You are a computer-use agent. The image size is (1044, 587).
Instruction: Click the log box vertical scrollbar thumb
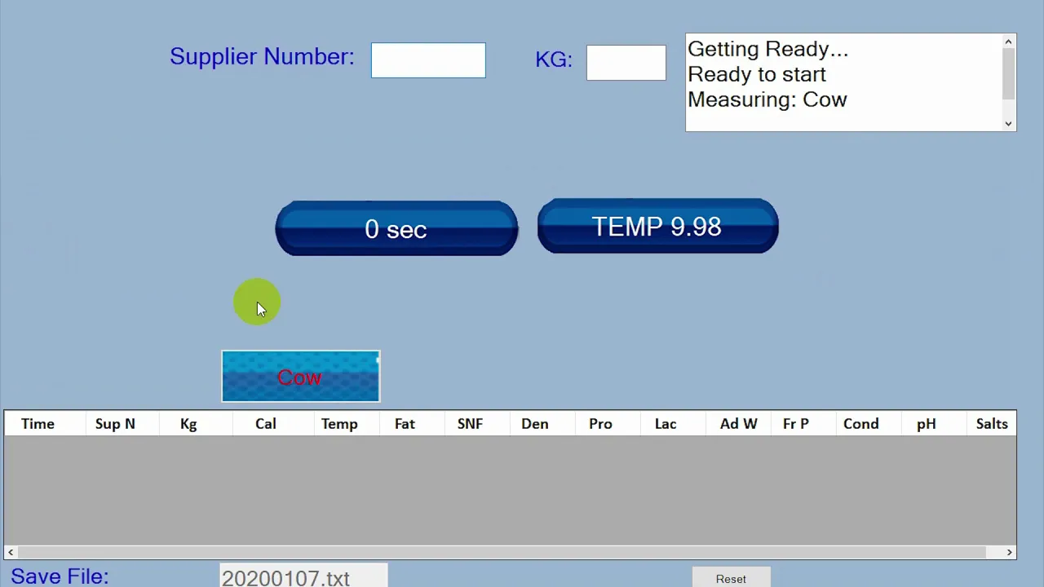coord(1009,74)
